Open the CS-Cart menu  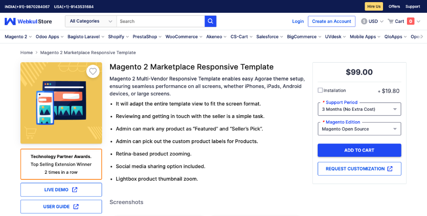coord(242,37)
